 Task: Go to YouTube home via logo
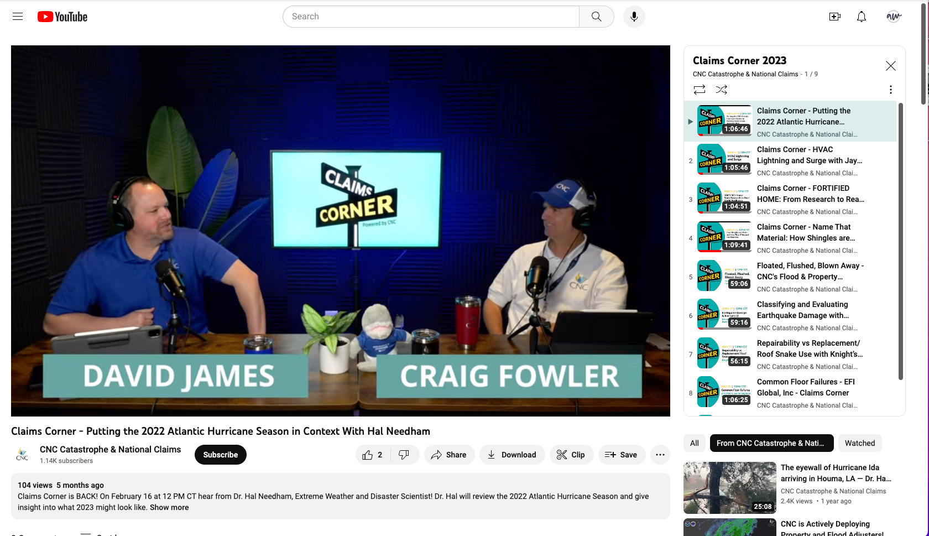pyautogui.click(x=62, y=17)
